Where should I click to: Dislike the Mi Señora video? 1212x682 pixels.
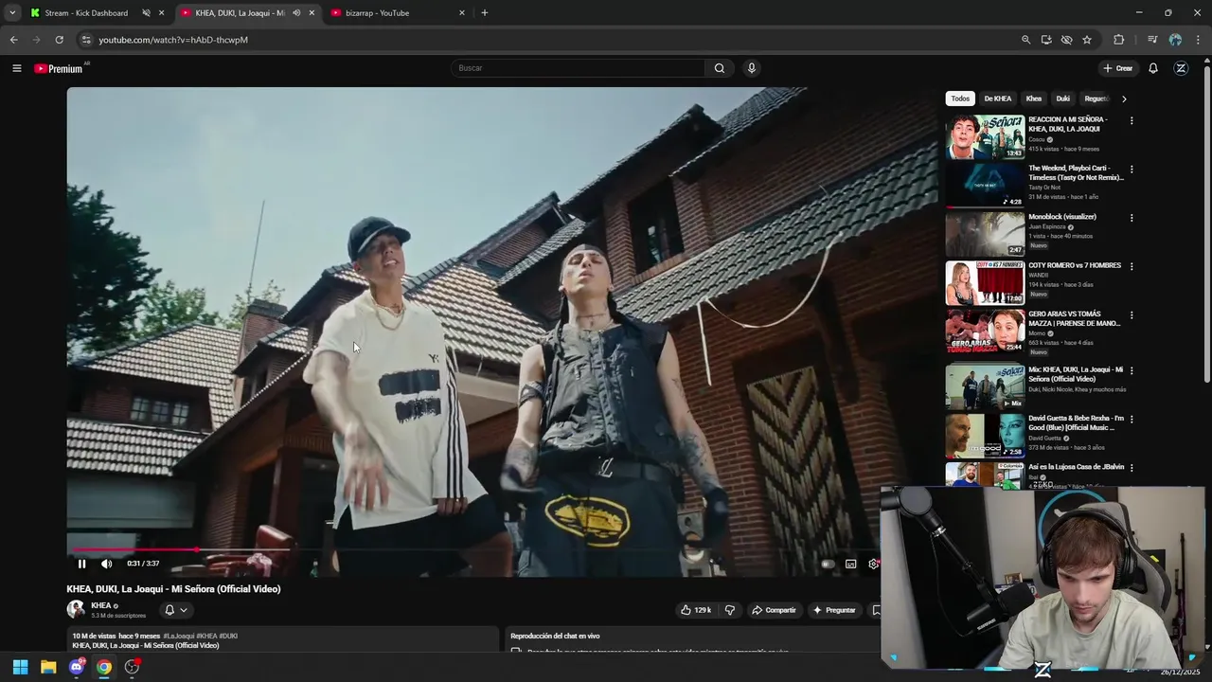(729, 610)
